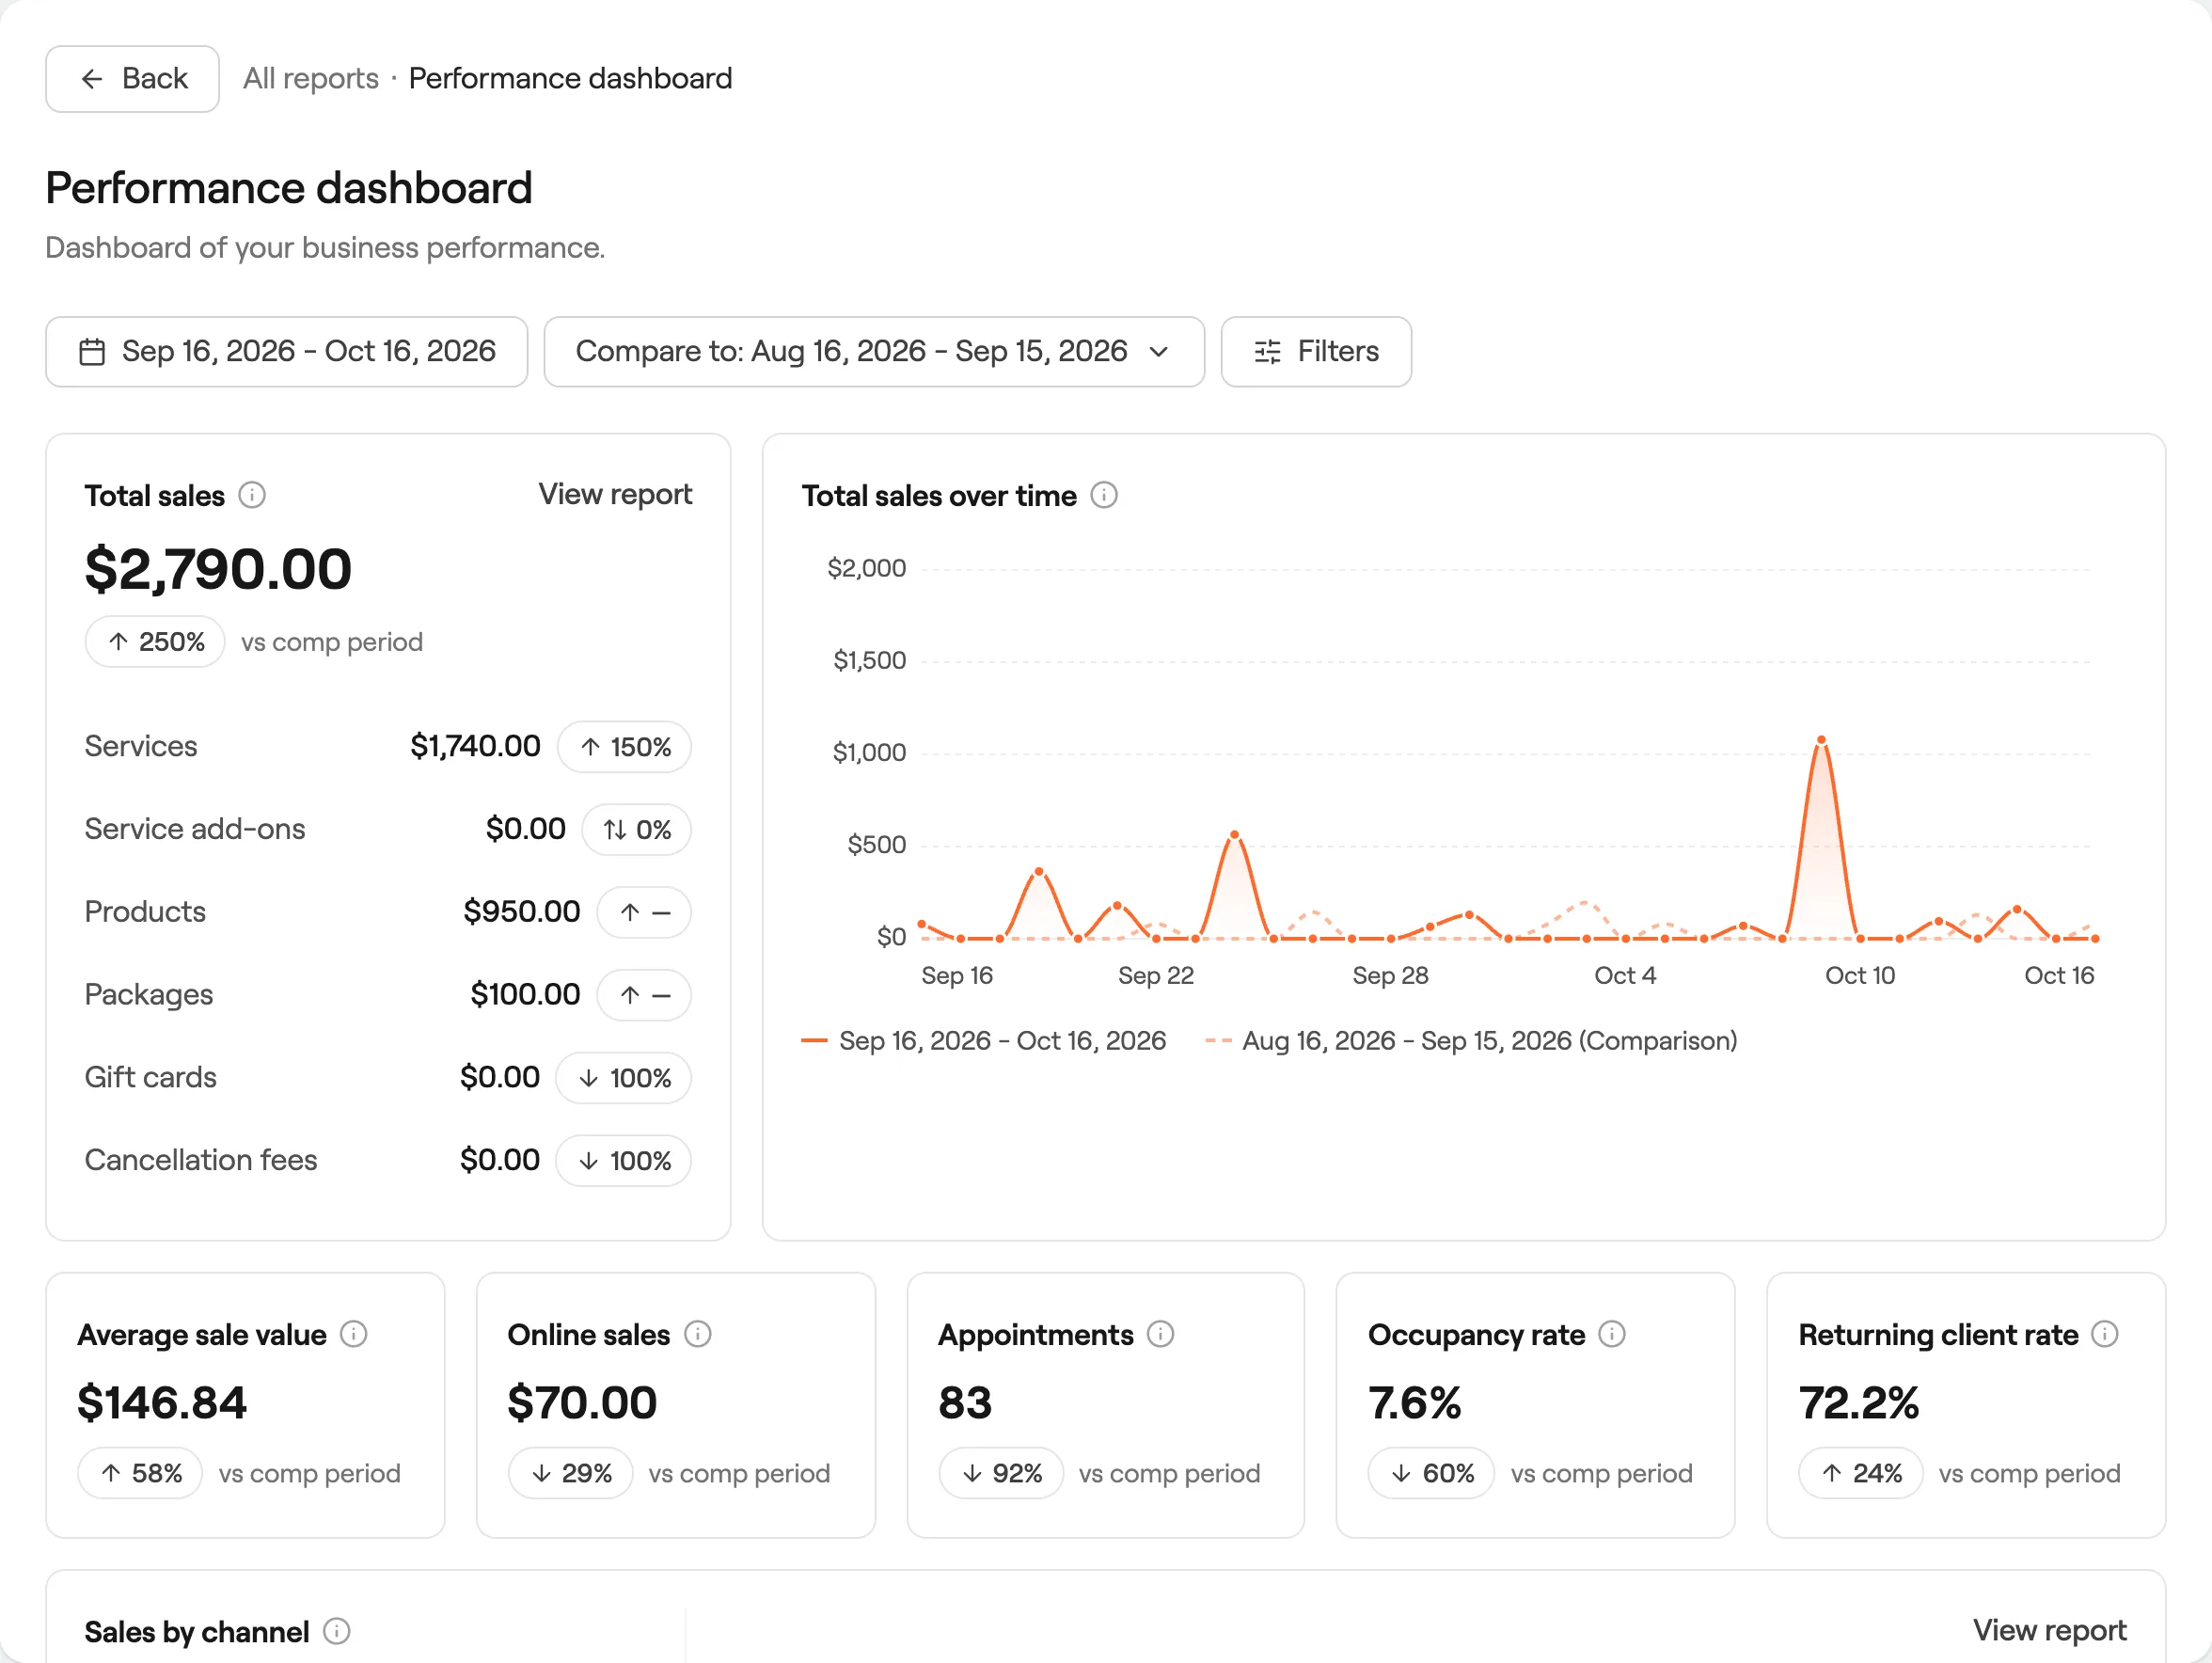
Task: Click the Performance dashboard breadcrumb text
Action: point(570,78)
